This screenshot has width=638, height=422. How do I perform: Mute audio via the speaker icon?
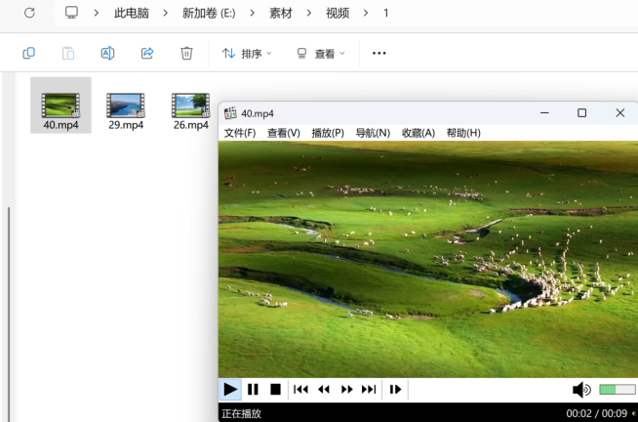(x=581, y=390)
